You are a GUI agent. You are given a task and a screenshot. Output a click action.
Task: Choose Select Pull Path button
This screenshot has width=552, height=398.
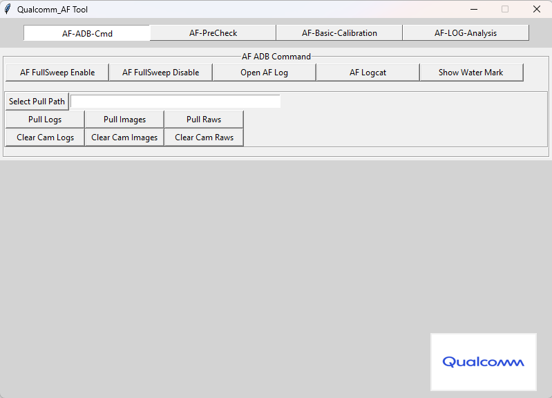pos(37,102)
